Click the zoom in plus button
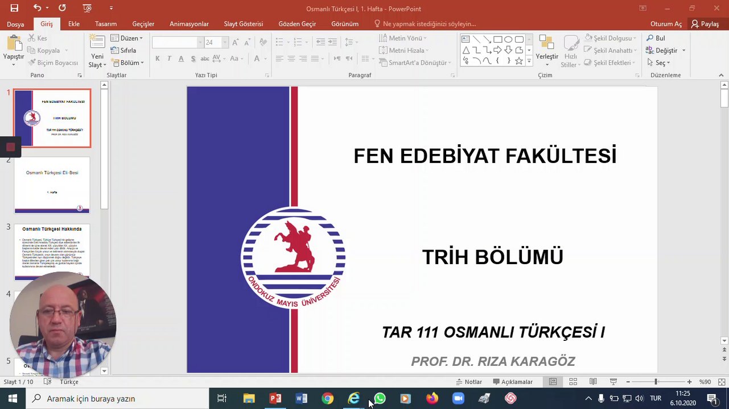The image size is (729, 409). (x=689, y=382)
